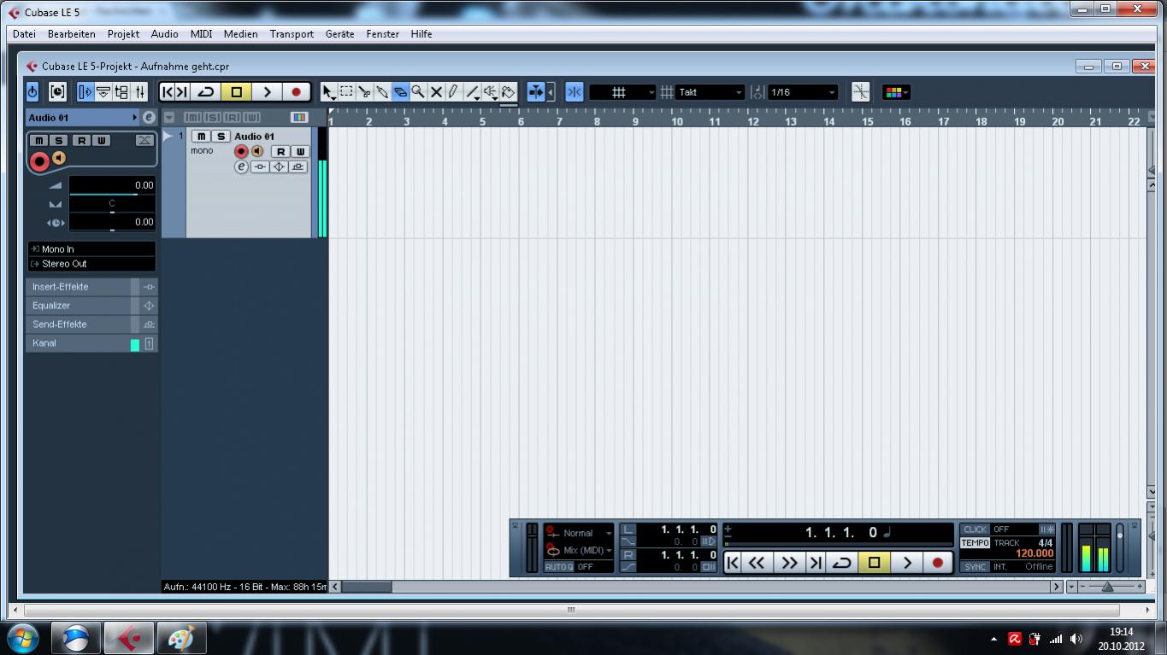1167x655 pixels.
Task: Solo Audio 01 in the track list
Action: tap(221, 137)
